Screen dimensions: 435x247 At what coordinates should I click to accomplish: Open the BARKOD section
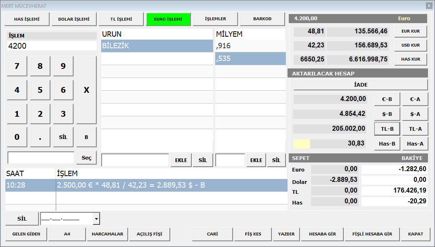tap(262, 19)
